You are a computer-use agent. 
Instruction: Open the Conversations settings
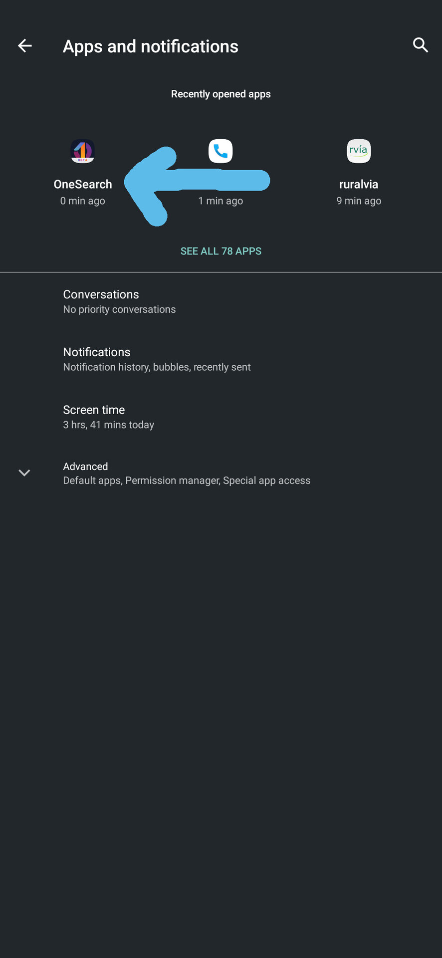(x=101, y=294)
